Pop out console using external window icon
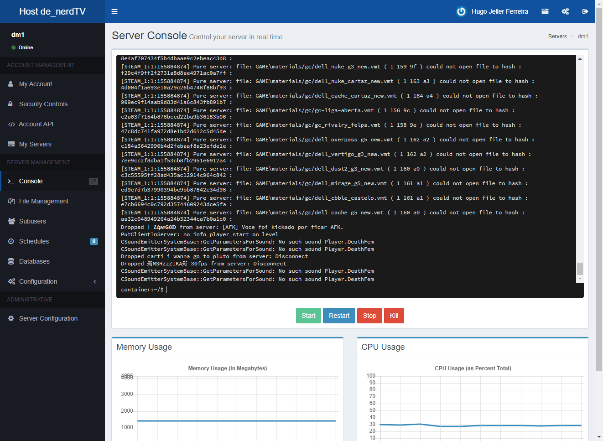Screen dimensions: 603x441 94,182
